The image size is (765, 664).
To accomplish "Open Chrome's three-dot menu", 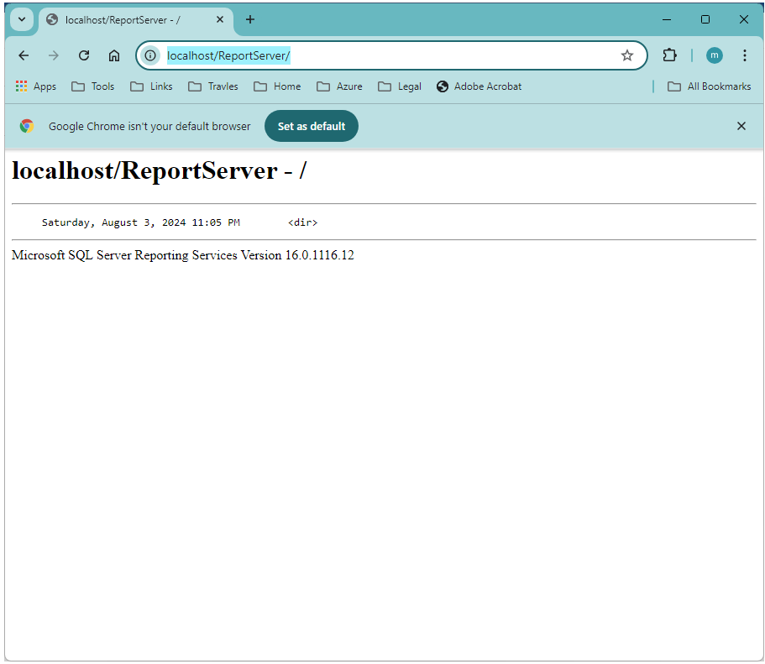I will pyautogui.click(x=745, y=55).
